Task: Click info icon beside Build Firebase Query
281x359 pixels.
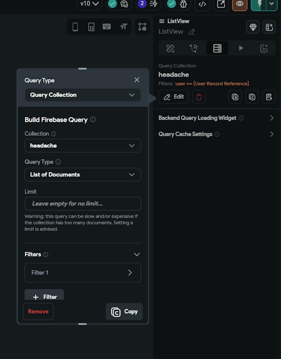Action: 93,119
